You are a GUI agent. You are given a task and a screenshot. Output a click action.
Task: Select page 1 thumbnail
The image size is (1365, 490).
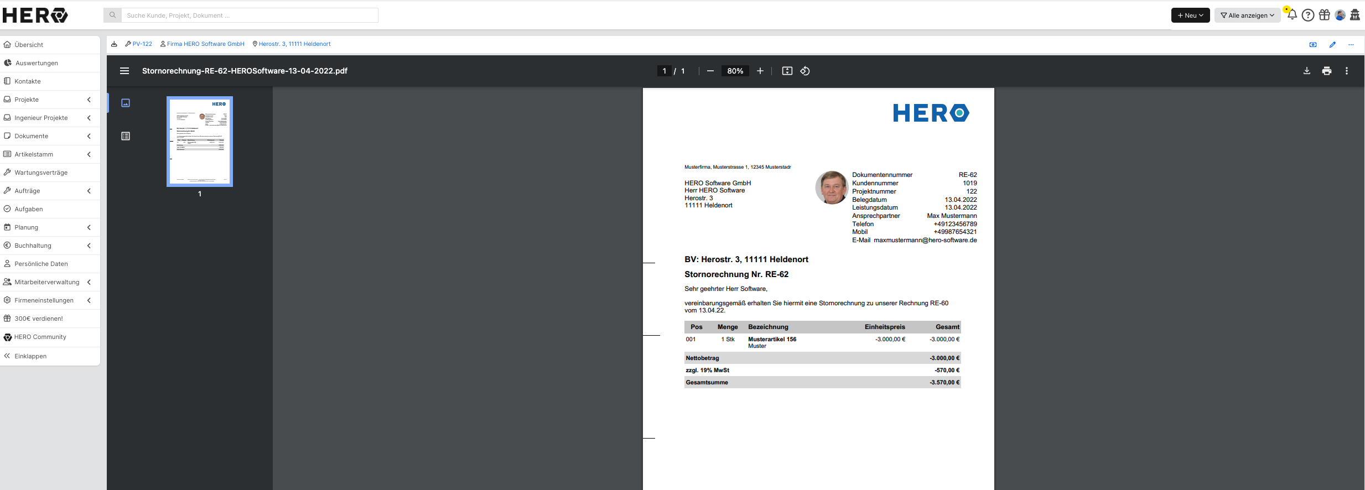point(200,142)
